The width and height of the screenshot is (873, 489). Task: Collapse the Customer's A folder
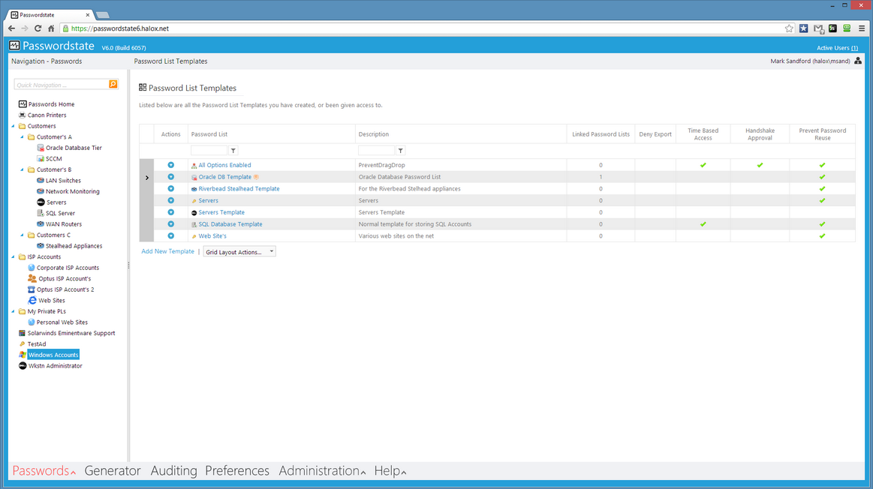coord(23,136)
